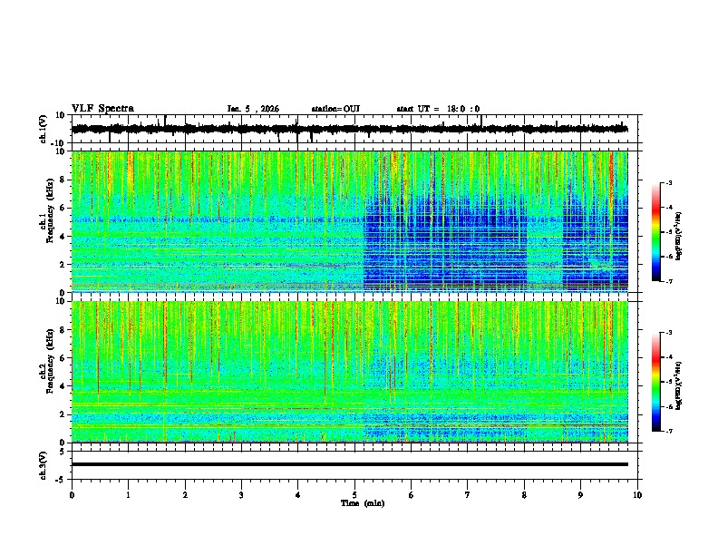Click the "2" kHz tick on ch.2 frequency axis
The height and width of the screenshot is (555, 718).
[63, 414]
